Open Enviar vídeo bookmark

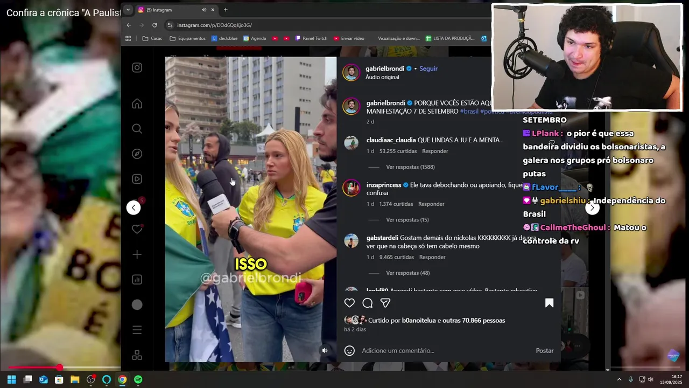coord(349,38)
